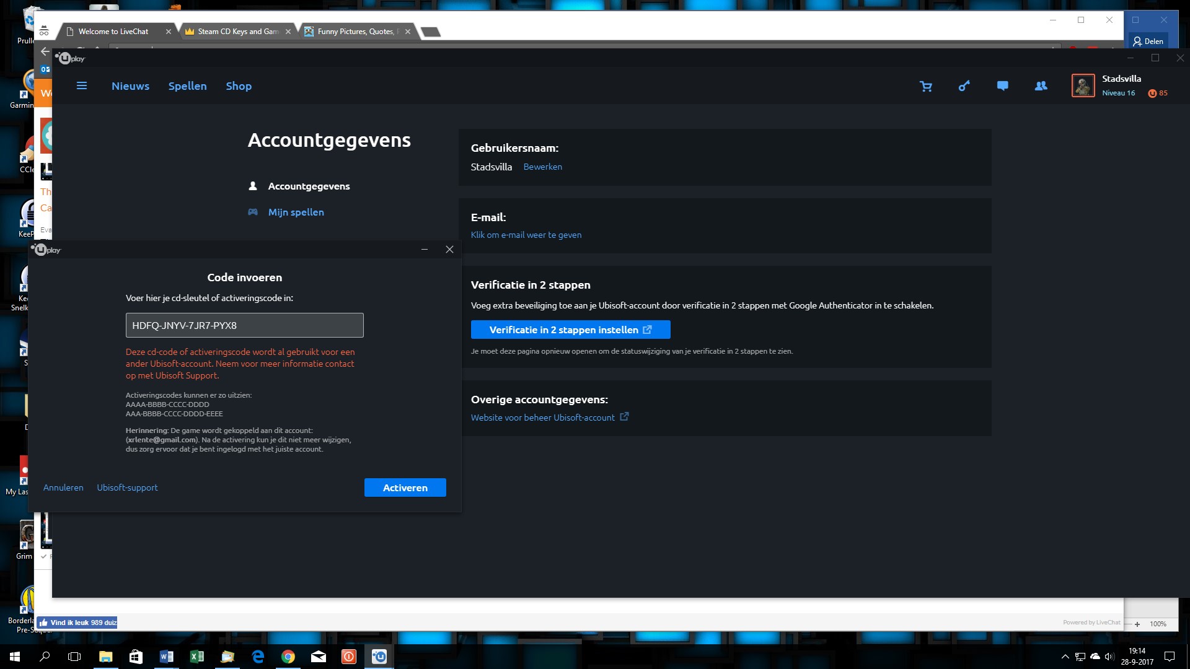The height and width of the screenshot is (669, 1190).
Task: Click the browser back arrow
Action: click(x=45, y=51)
